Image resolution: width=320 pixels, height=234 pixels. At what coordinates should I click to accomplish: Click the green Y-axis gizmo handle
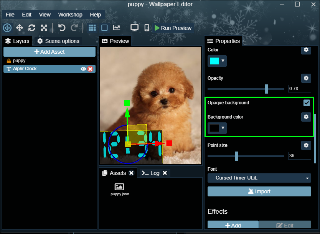127,103
